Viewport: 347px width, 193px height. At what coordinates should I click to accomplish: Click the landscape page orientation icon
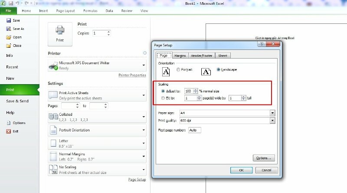206,72
